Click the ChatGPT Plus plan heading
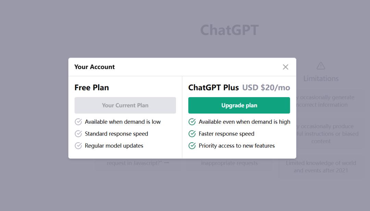The image size is (370, 211). [213, 88]
